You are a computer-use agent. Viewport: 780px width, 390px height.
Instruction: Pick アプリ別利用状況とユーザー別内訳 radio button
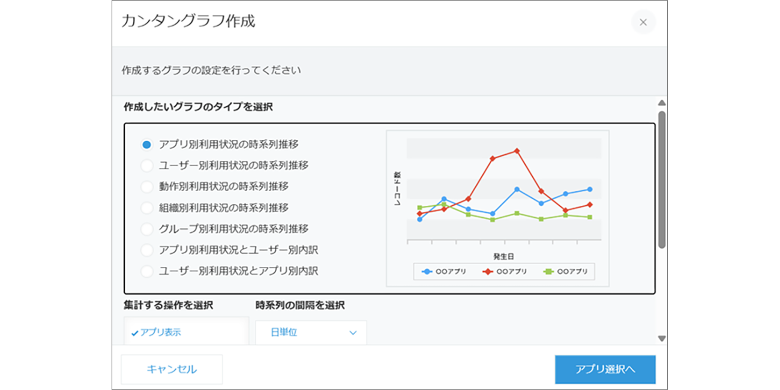click(x=146, y=250)
